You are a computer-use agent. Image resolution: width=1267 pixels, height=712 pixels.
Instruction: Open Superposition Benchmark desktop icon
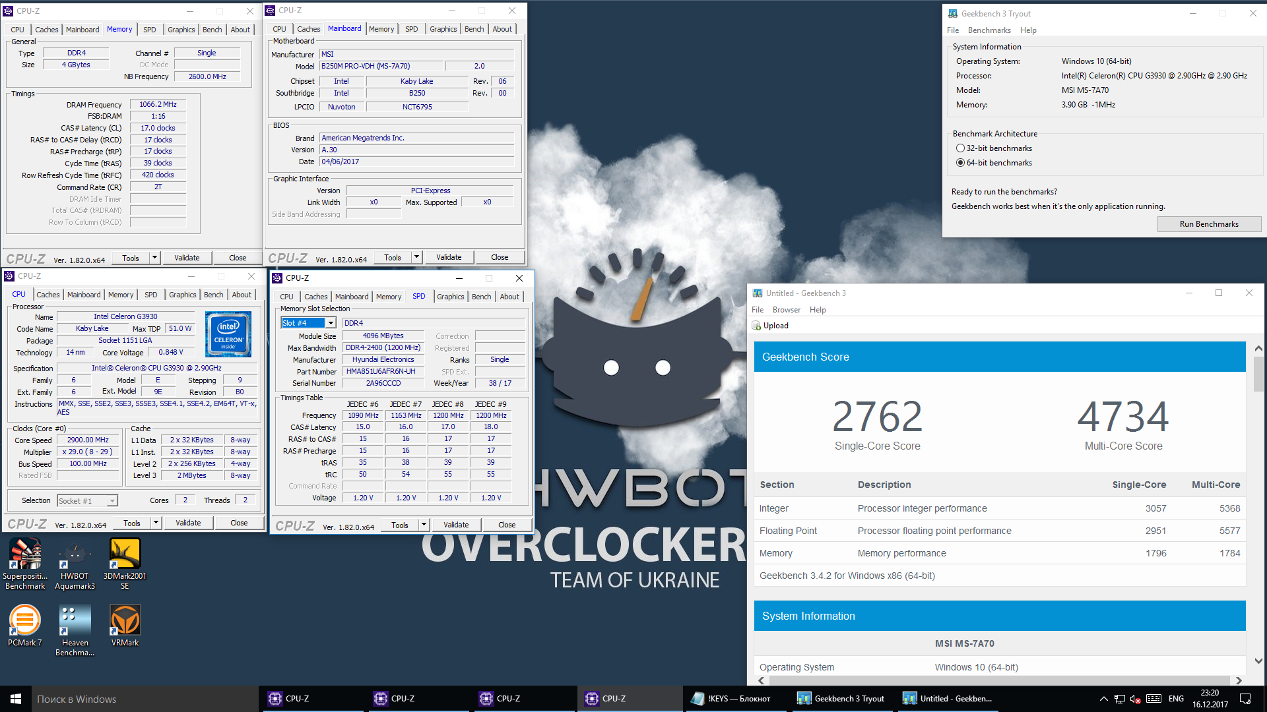pyautogui.click(x=25, y=563)
